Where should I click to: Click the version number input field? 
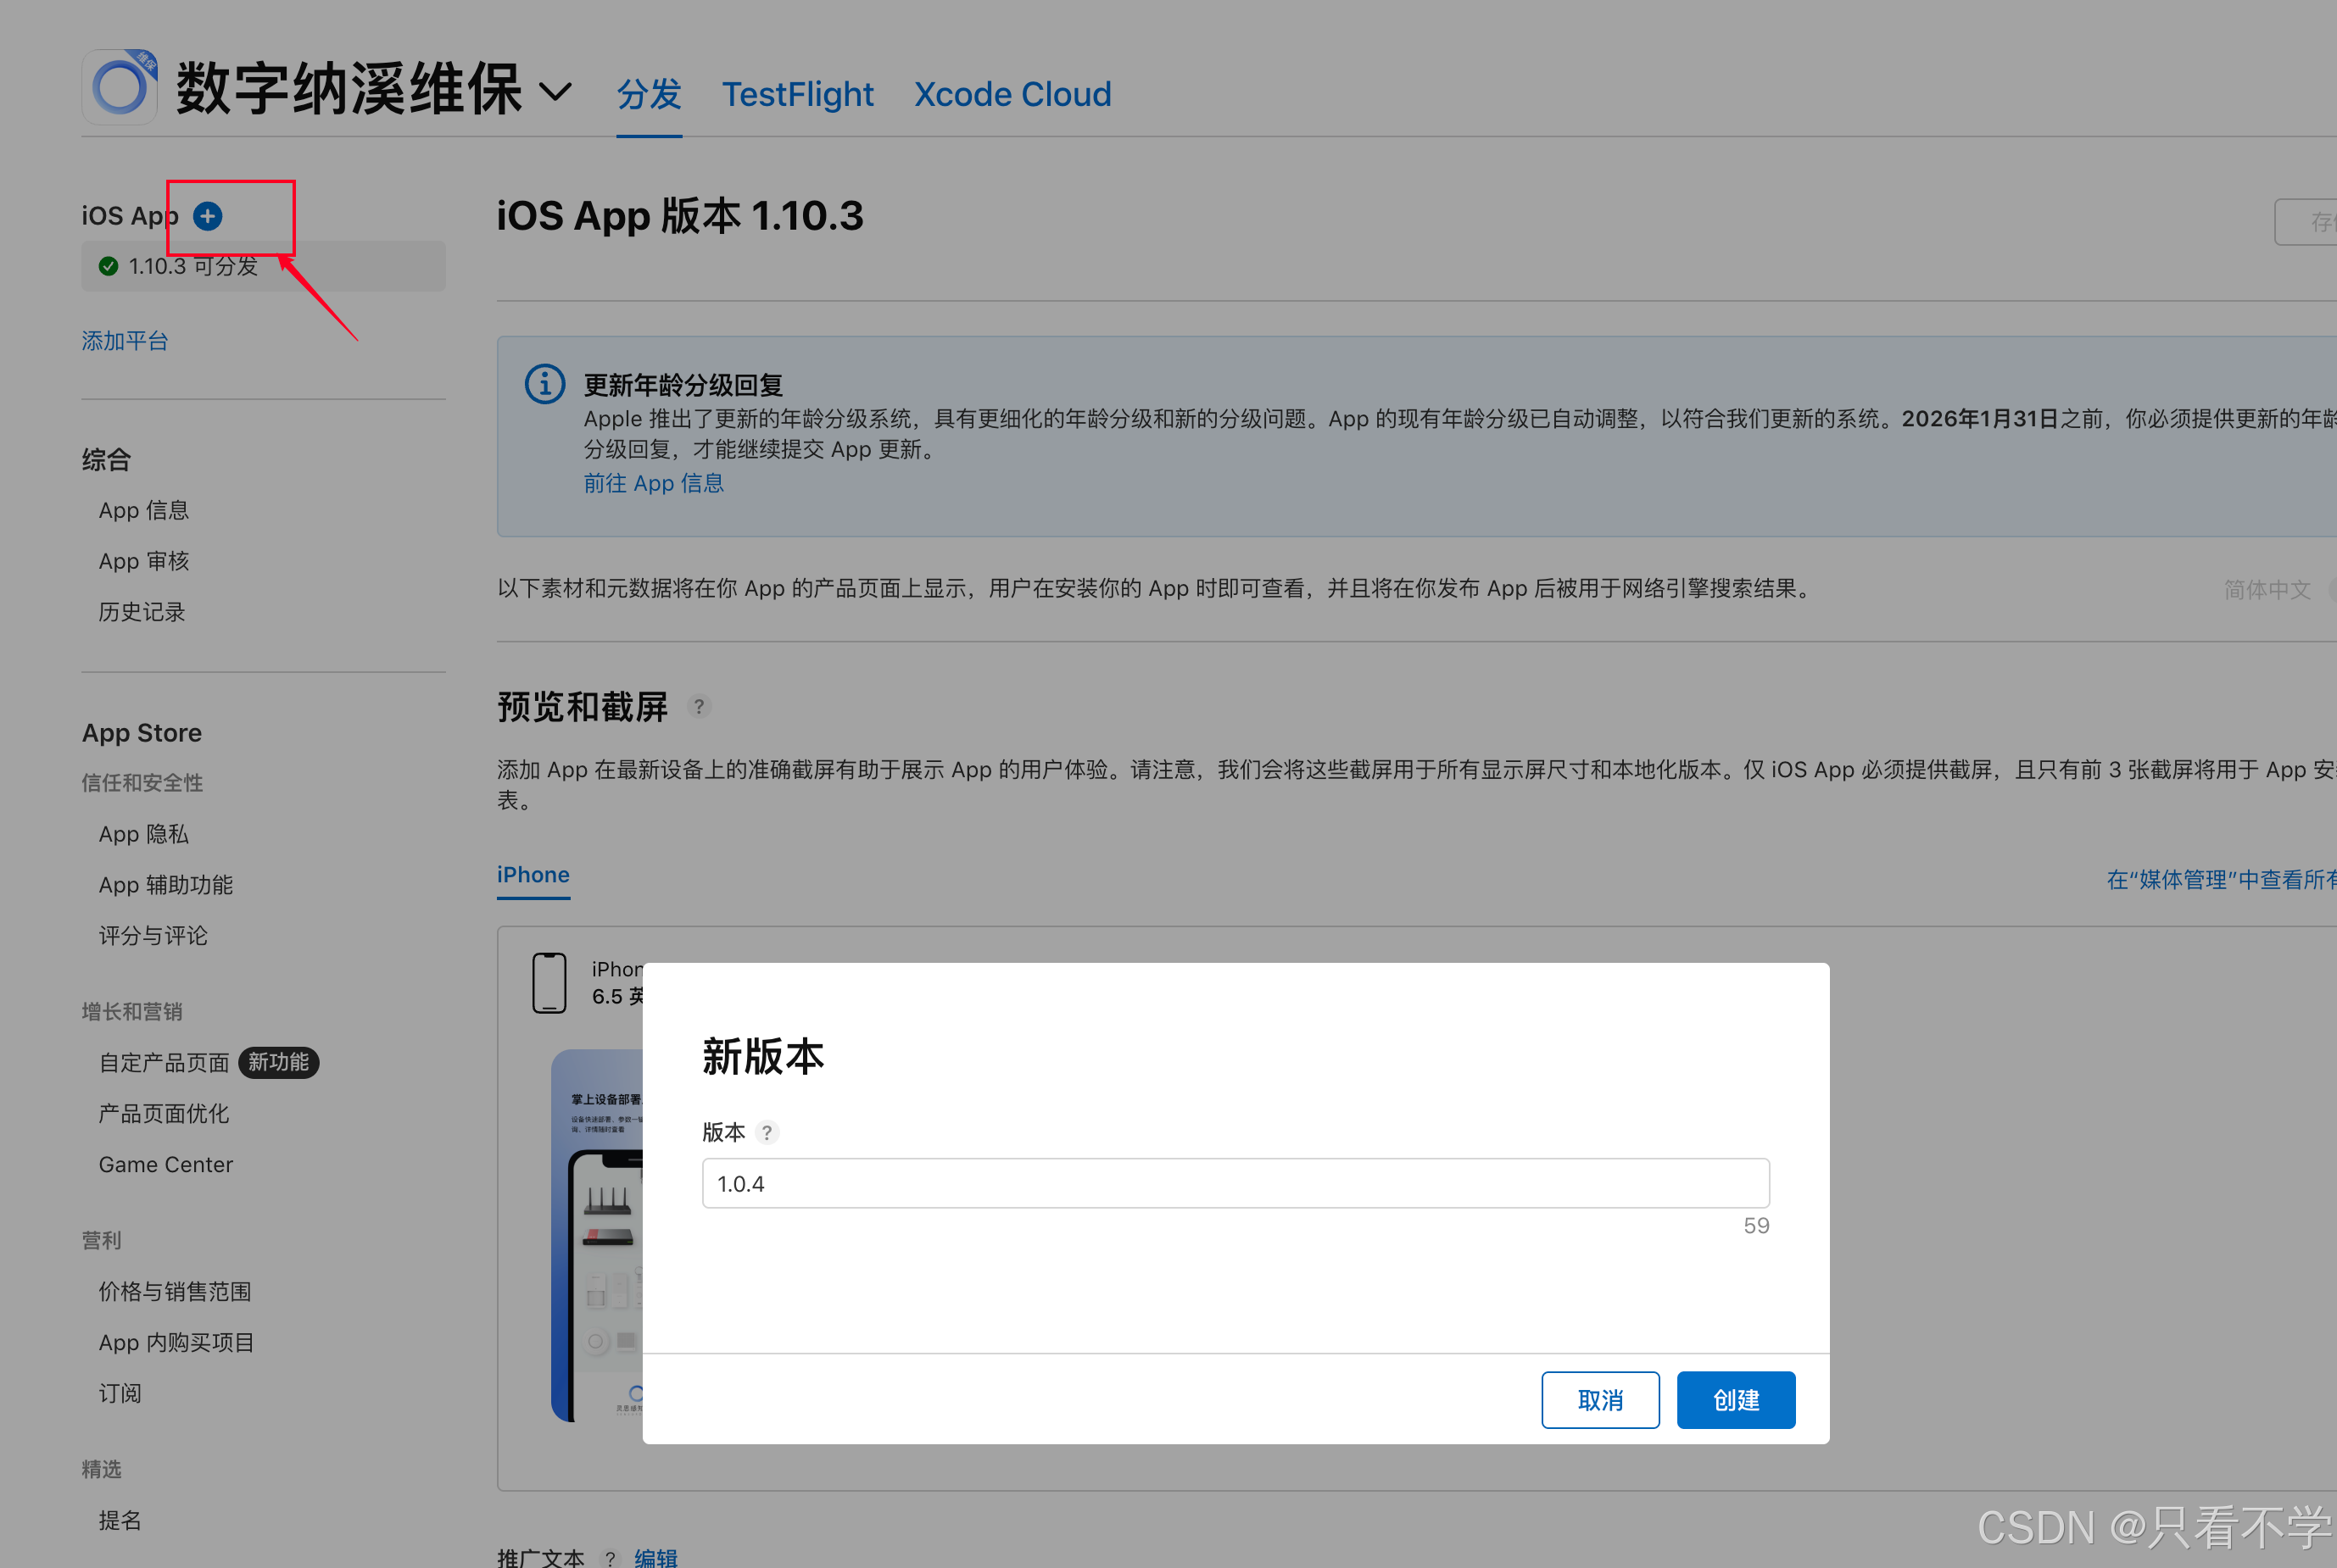(x=1235, y=1183)
